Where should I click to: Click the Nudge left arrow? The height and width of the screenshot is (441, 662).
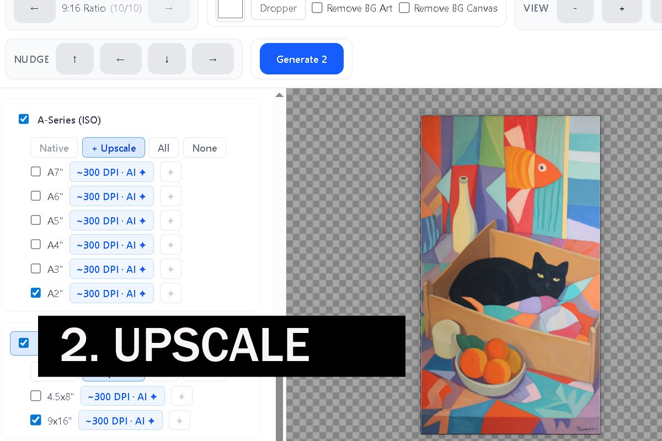(121, 59)
